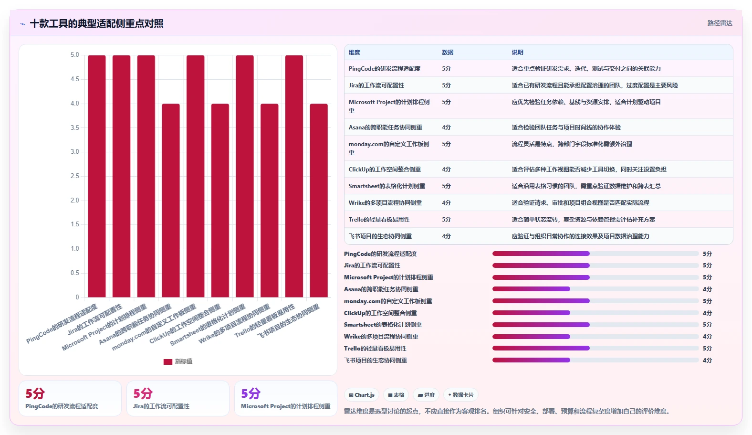Click the 4.5 y-axis tick label
The width and height of the screenshot is (752, 435).
click(75, 79)
